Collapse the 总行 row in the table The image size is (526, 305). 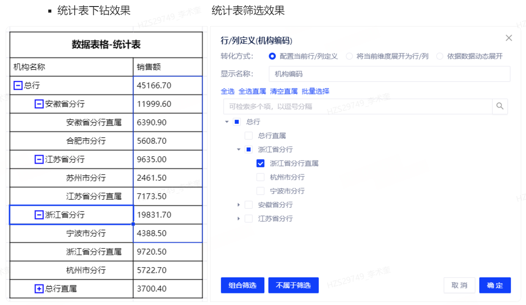18,86
